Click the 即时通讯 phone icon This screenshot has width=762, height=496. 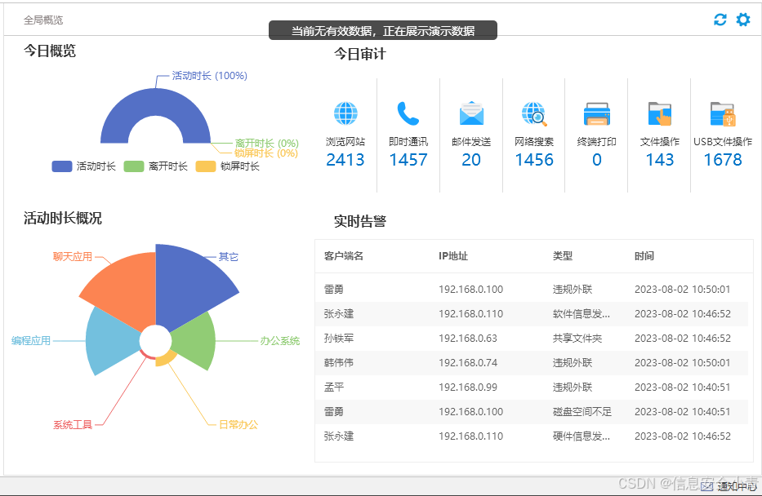408,113
